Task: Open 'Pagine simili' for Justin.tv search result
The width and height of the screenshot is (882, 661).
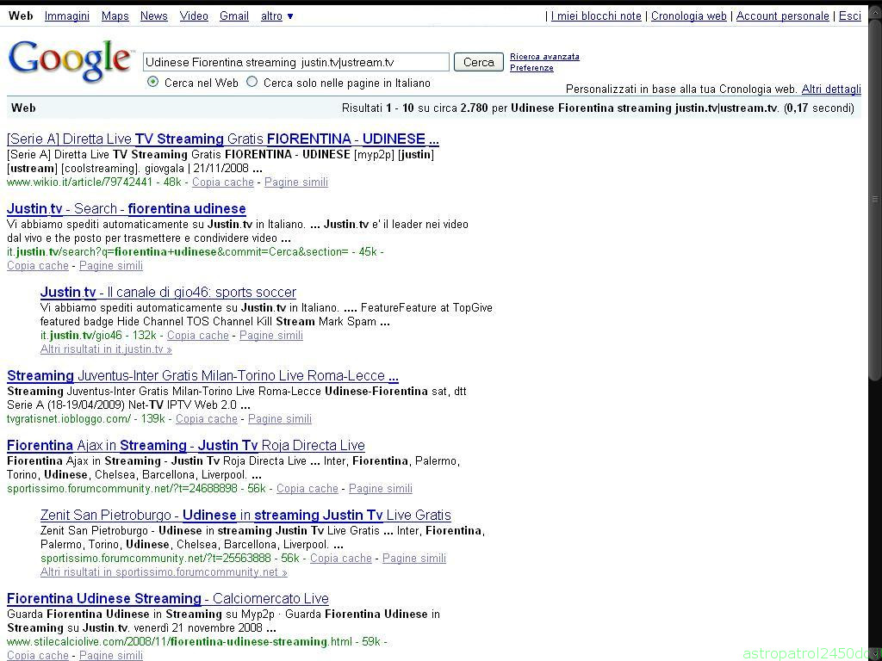Action: click(x=111, y=265)
